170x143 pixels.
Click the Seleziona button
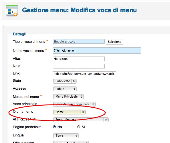tap(115, 42)
